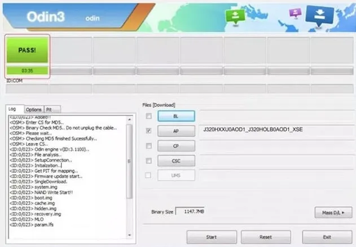This screenshot has height=247, width=356.
Task: Click the AP file button
Action: tap(176, 131)
